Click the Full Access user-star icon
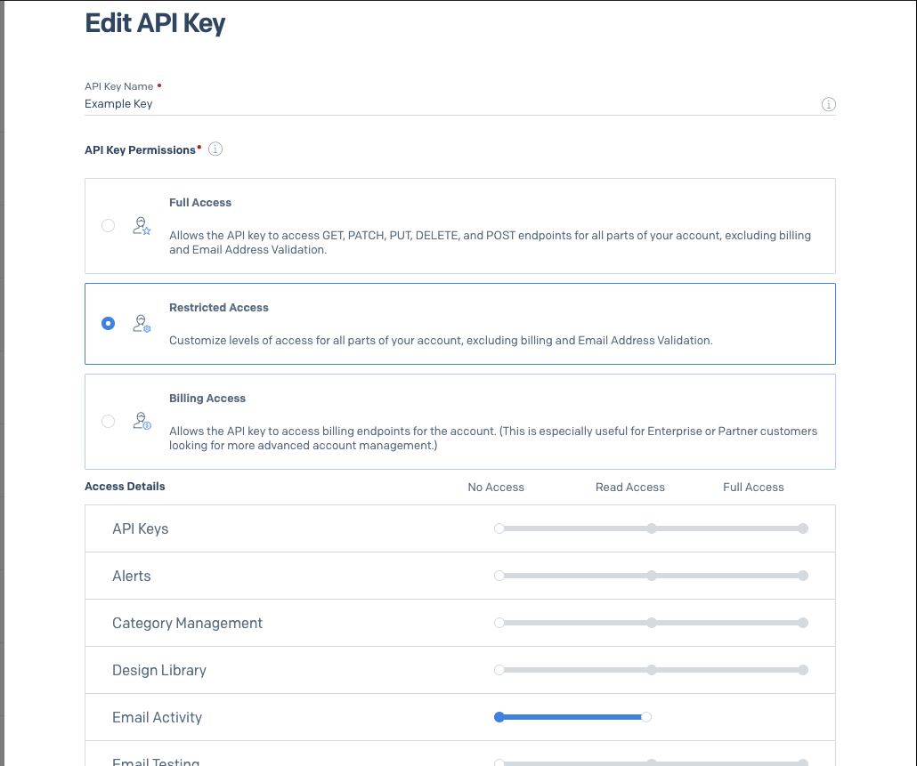917x766 pixels. [x=142, y=226]
